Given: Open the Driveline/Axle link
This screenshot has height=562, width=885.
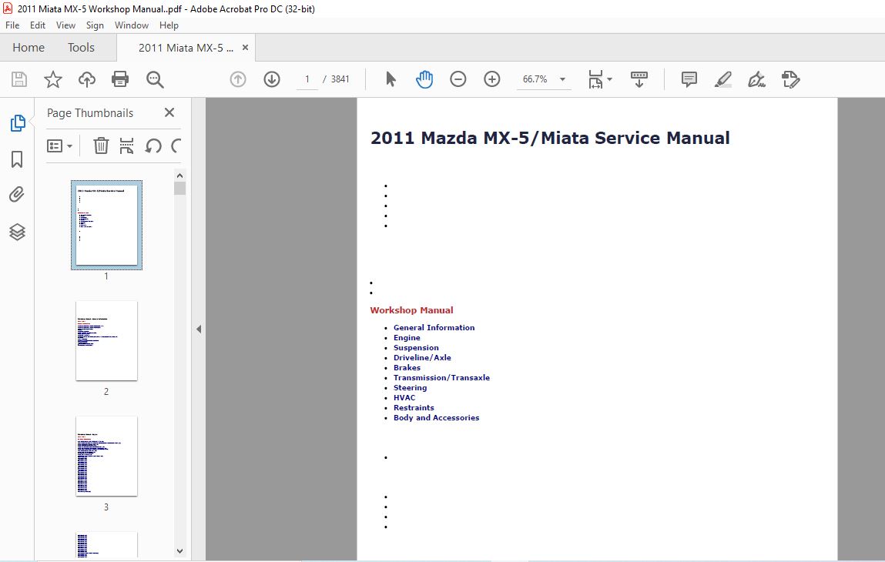Looking at the screenshot, I should 422,358.
